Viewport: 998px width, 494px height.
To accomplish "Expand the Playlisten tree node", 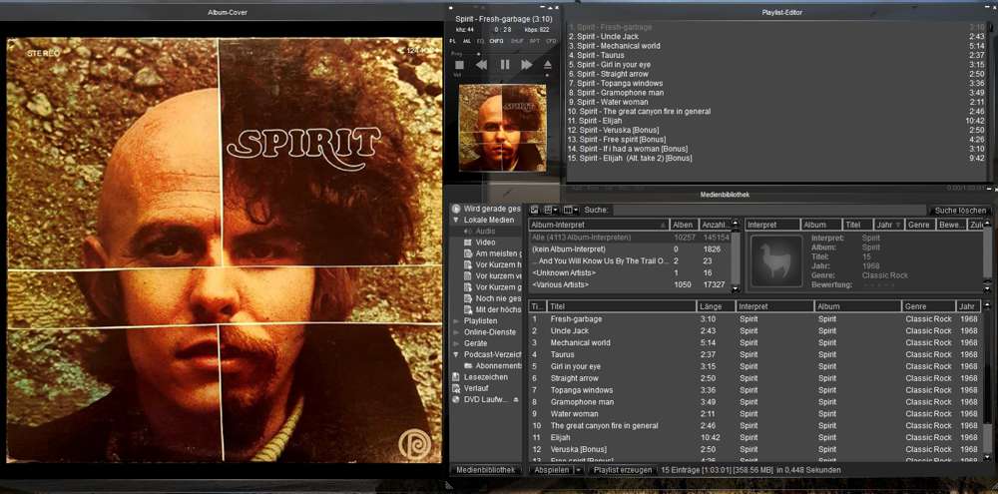I will pos(456,321).
